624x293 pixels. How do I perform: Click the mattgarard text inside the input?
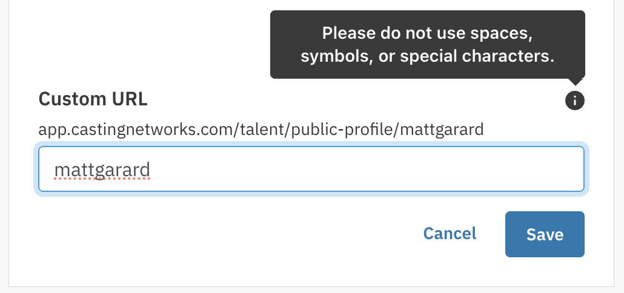click(x=102, y=170)
